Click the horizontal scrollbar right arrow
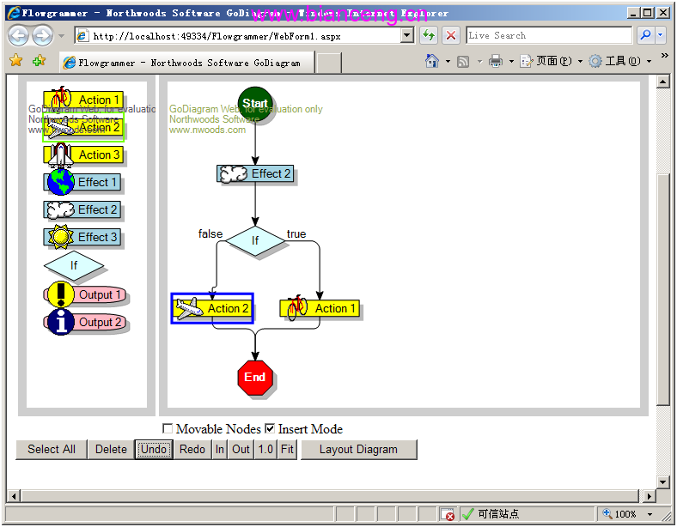Image resolution: width=677 pixels, height=527 pixels. tap(649, 496)
